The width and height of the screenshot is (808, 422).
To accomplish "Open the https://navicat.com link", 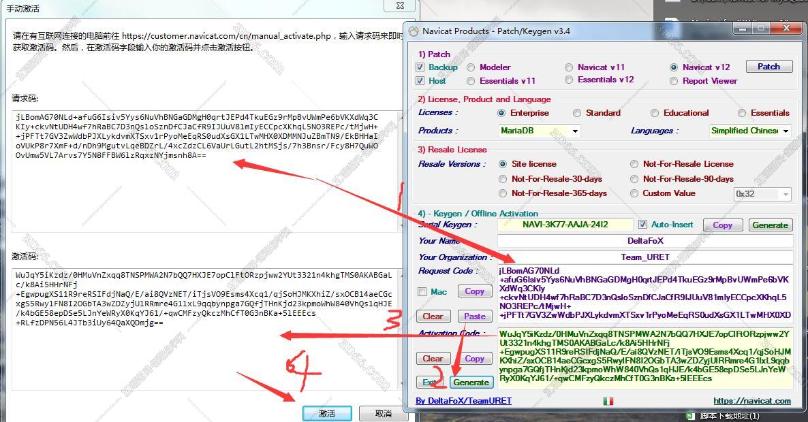I will pyautogui.click(x=752, y=400).
